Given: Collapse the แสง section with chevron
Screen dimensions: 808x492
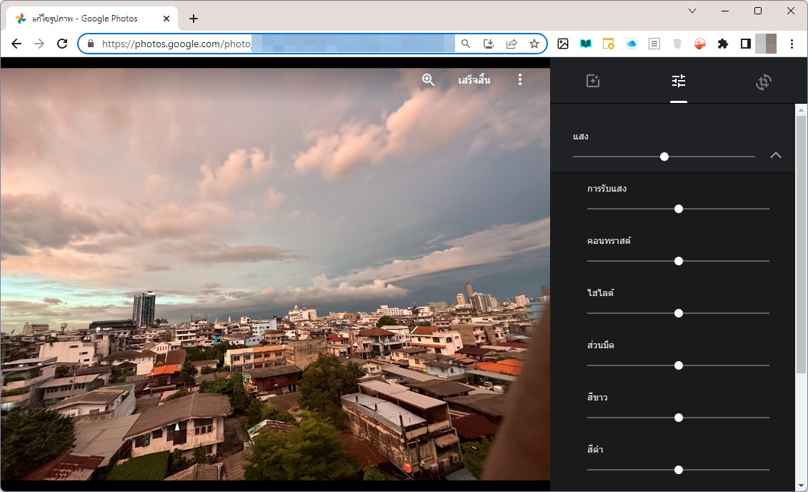Looking at the screenshot, I should (x=776, y=156).
